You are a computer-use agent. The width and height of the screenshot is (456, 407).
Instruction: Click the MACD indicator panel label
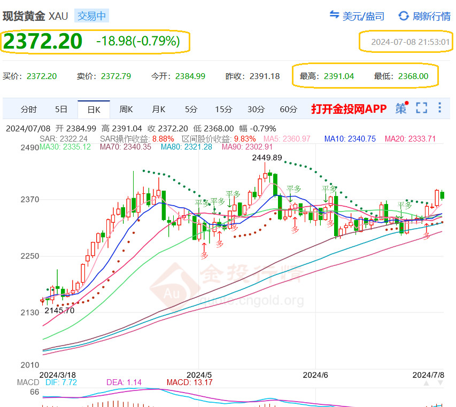28,382
